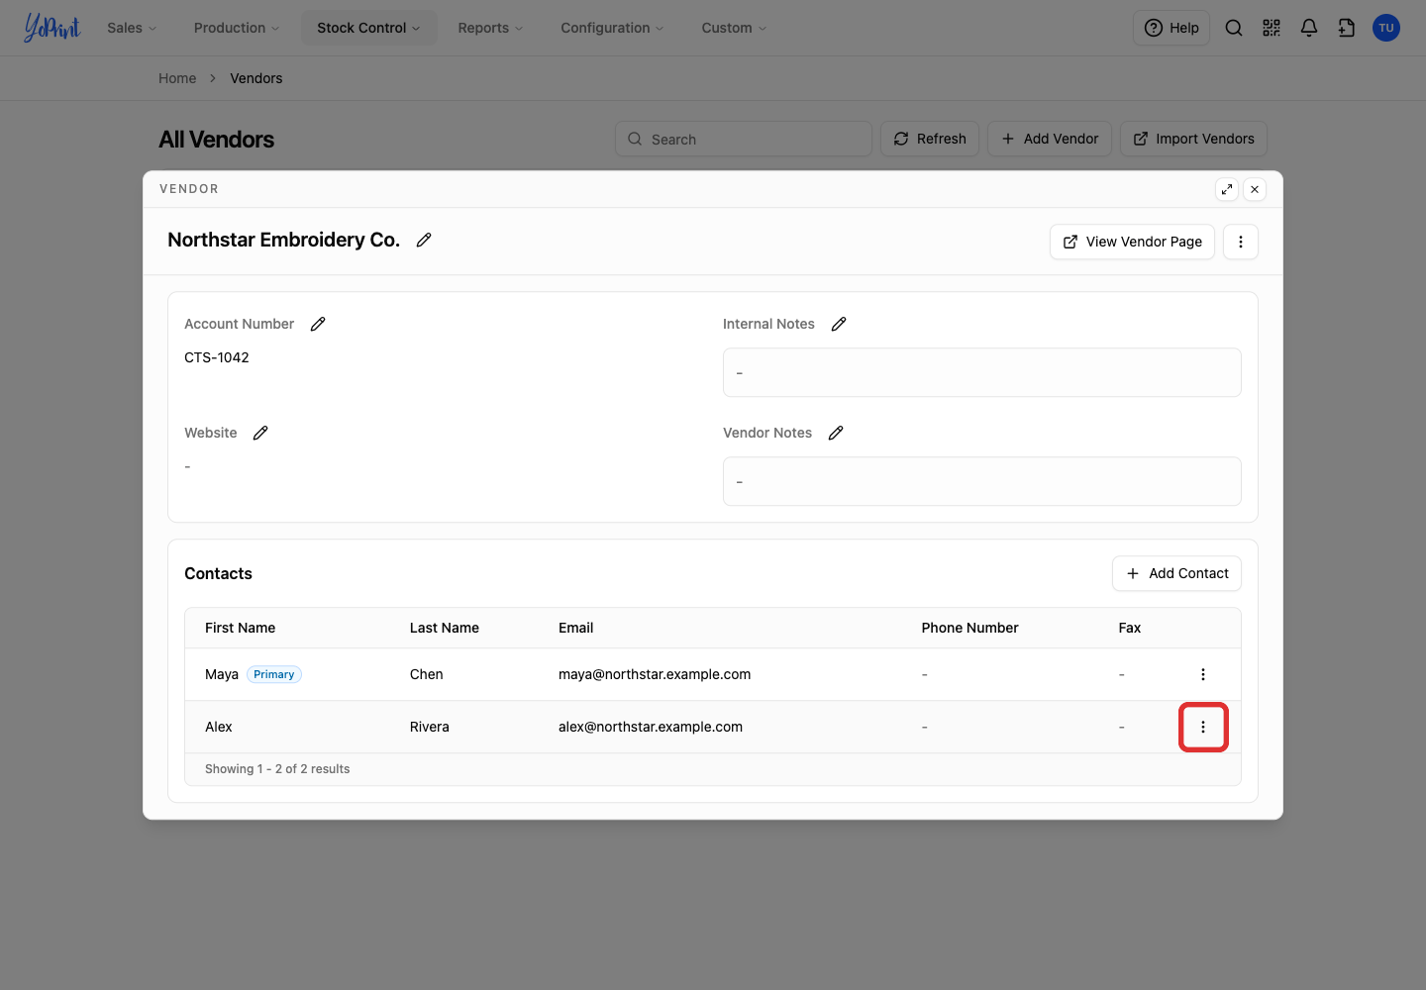Click the new document icon in header
The image size is (1426, 990).
(1347, 28)
